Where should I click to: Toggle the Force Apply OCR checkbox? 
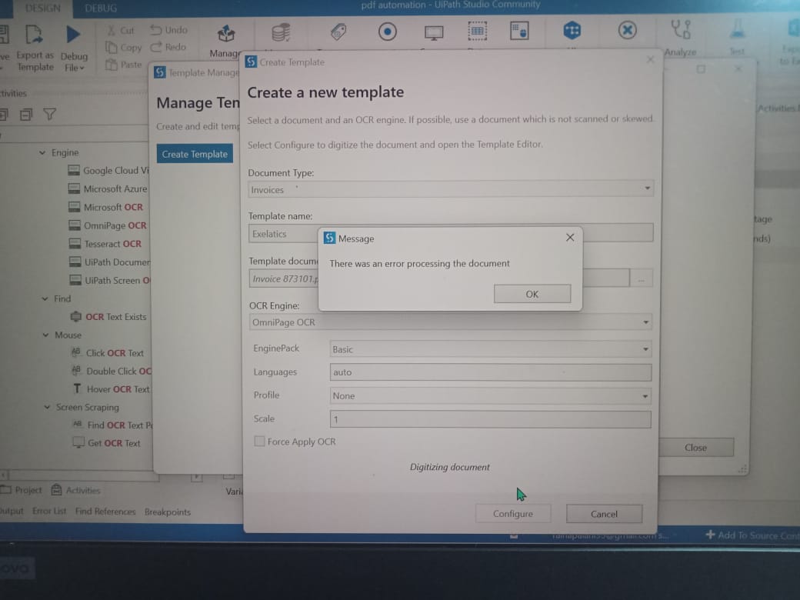point(259,442)
